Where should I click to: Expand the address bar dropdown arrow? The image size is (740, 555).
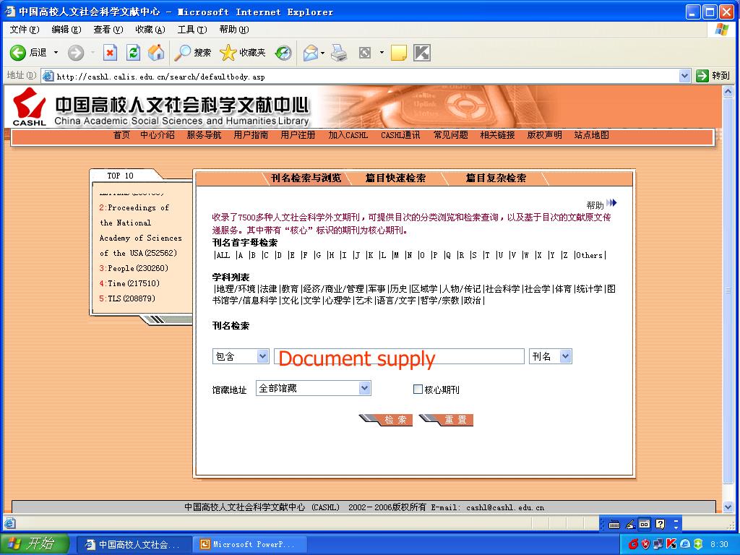pyautogui.click(x=685, y=75)
